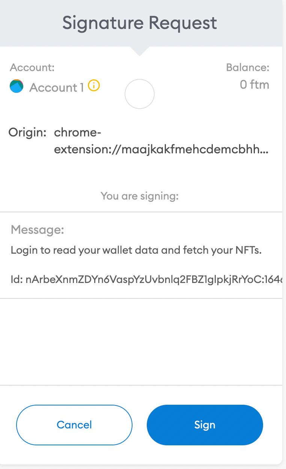
Task: Click the truncated extension://maajkakf origin line
Action: 161,150
